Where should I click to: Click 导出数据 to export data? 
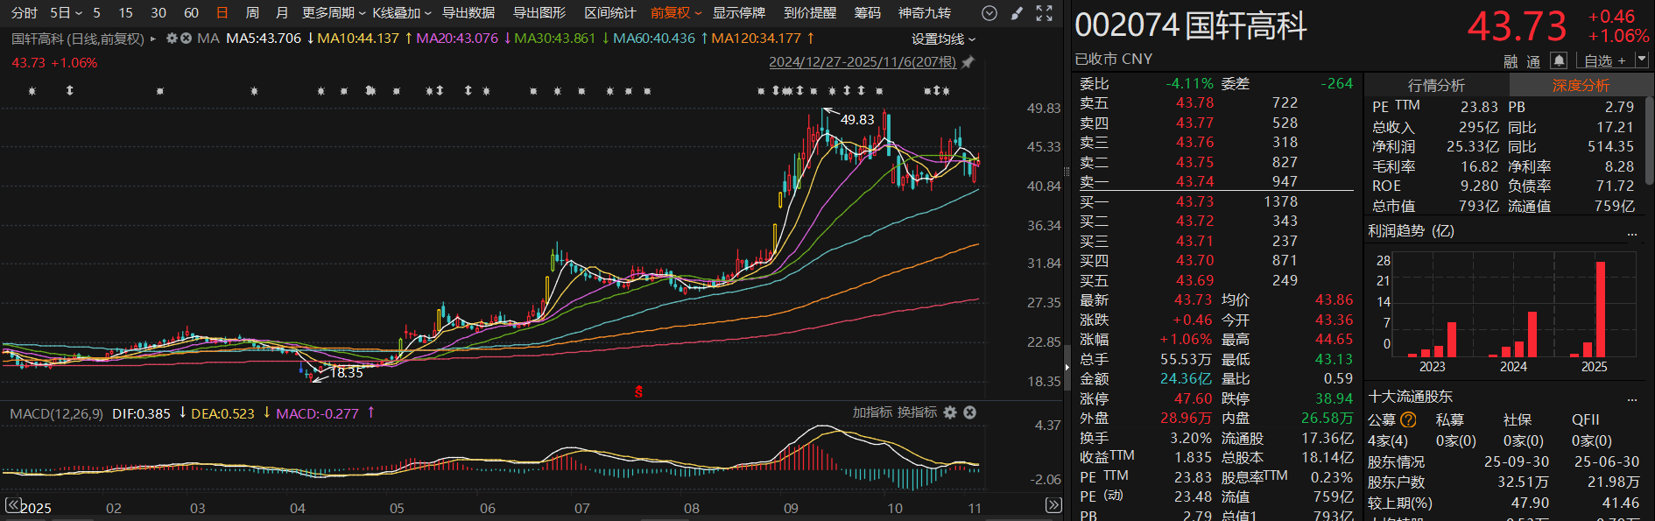[x=468, y=13]
